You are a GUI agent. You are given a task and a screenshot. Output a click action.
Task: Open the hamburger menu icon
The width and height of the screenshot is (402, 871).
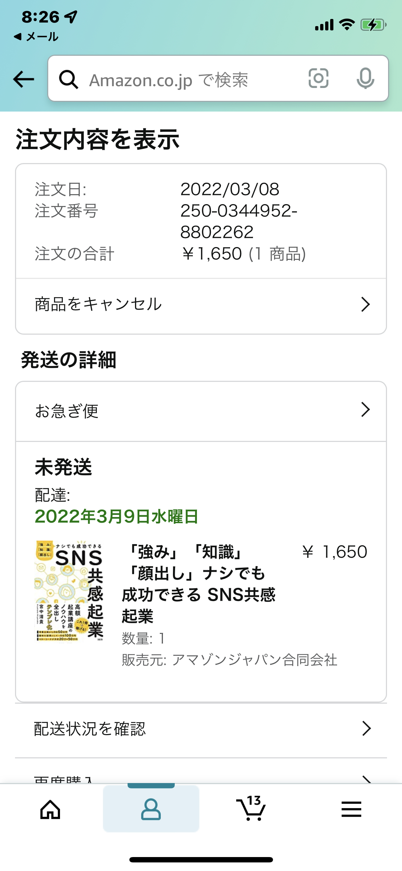click(351, 809)
